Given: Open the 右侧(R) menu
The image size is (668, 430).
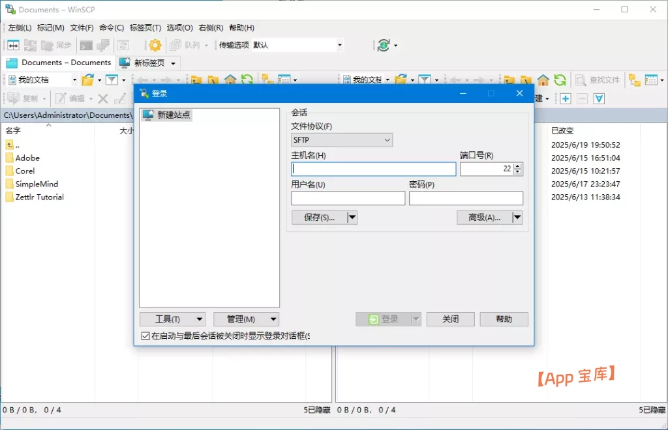Looking at the screenshot, I should pos(211,27).
